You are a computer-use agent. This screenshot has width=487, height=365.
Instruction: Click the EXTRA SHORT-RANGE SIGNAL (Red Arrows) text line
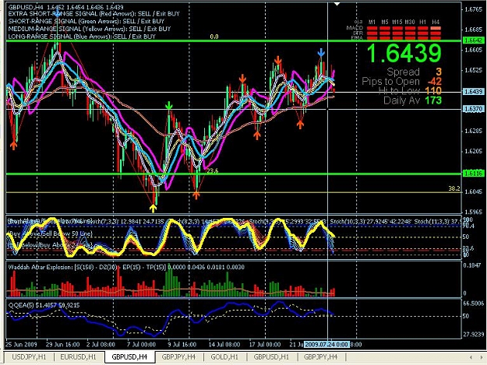click(94, 14)
